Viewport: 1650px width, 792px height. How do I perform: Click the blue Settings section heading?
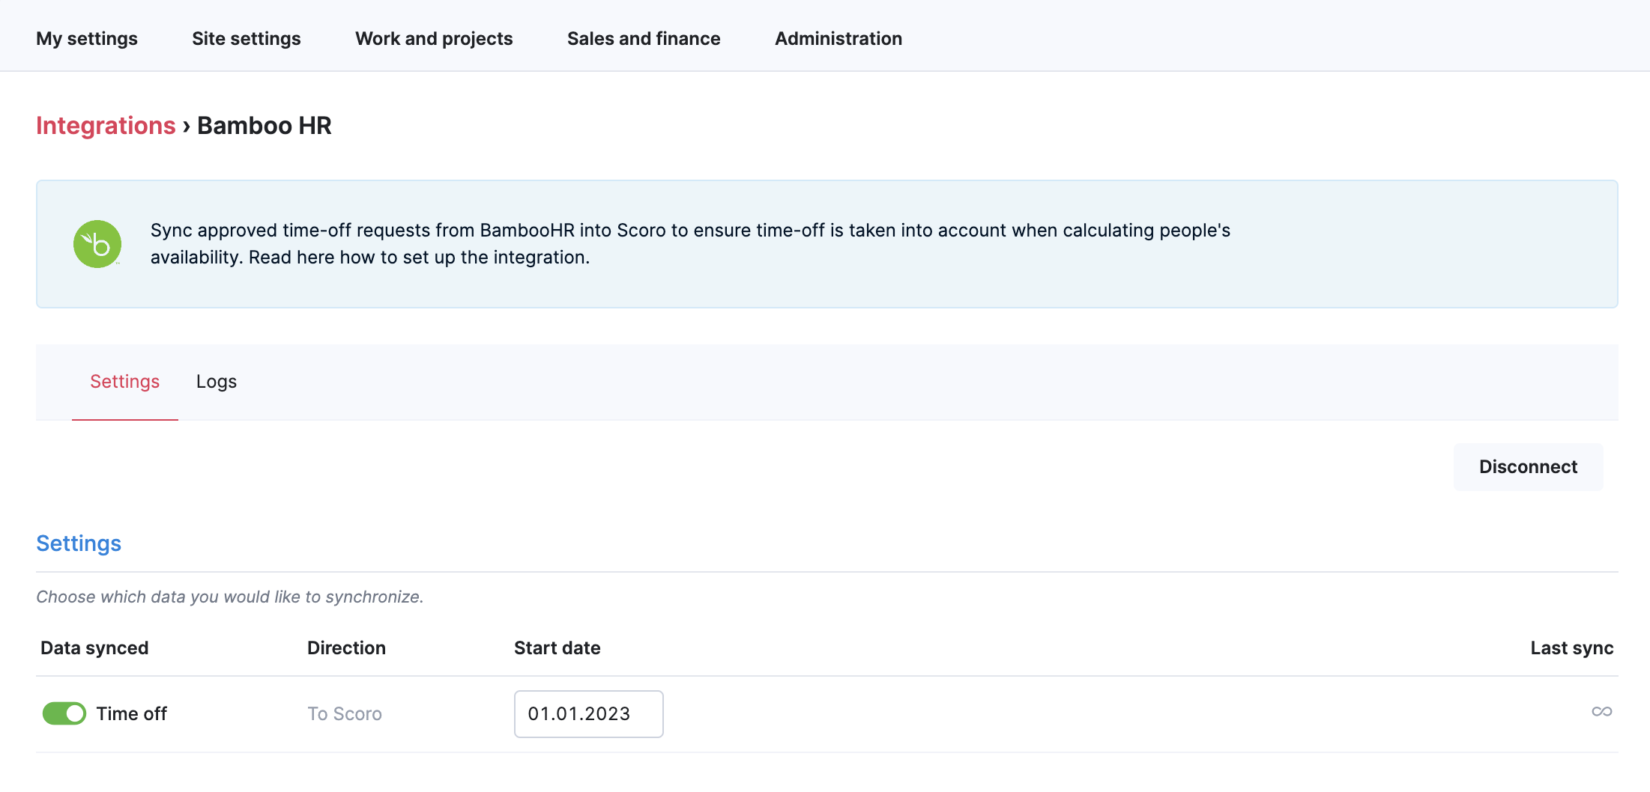tap(79, 543)
